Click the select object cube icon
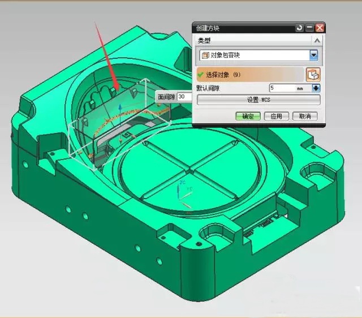Image resolution: width=362 pixels, height=318 pixels. [x=313, y=75]
